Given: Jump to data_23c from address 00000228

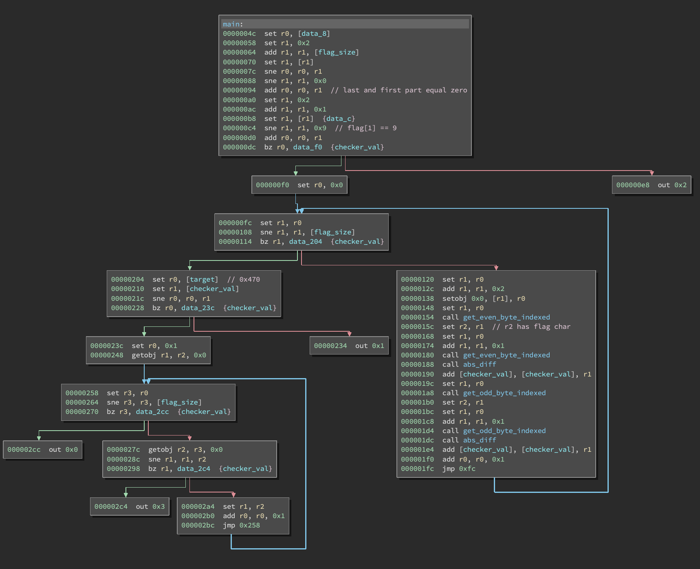Looking at the screenshot, I should click(198, 308).
